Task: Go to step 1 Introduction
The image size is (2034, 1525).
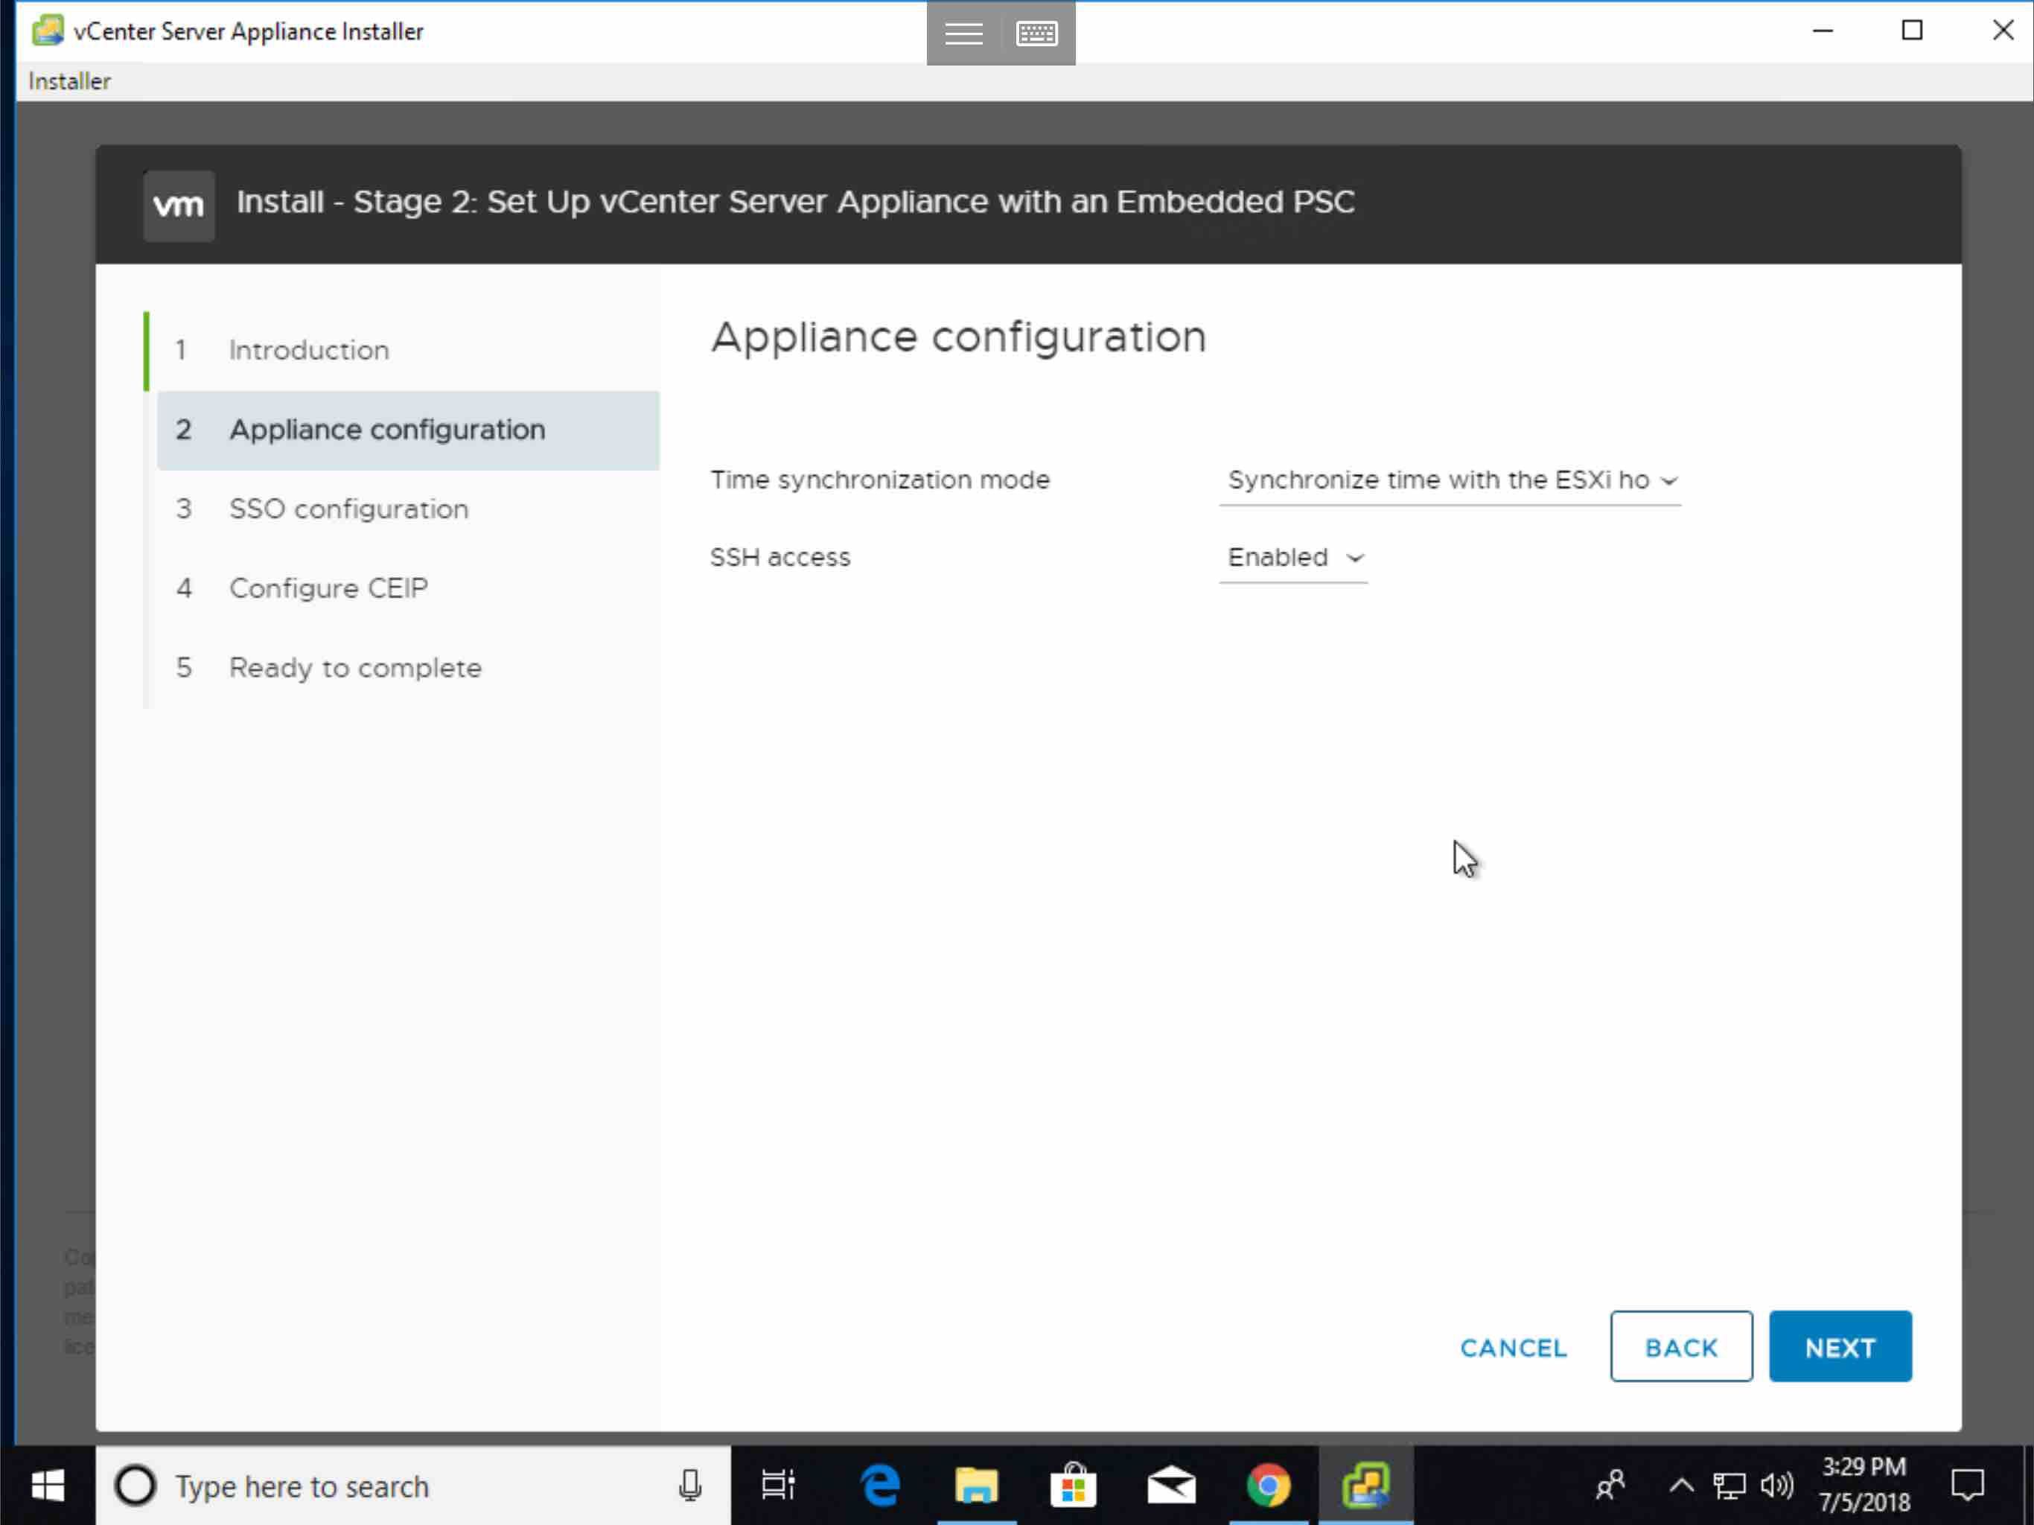Action: [407, 351]
